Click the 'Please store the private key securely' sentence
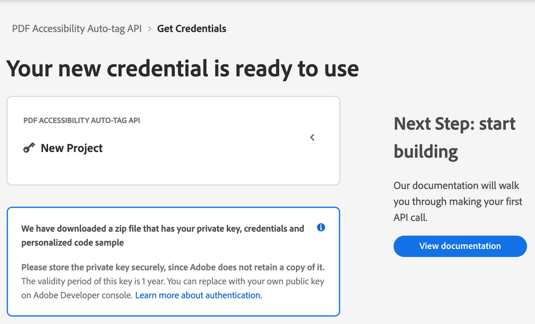 pyautogui.click(x=173, y=267)
